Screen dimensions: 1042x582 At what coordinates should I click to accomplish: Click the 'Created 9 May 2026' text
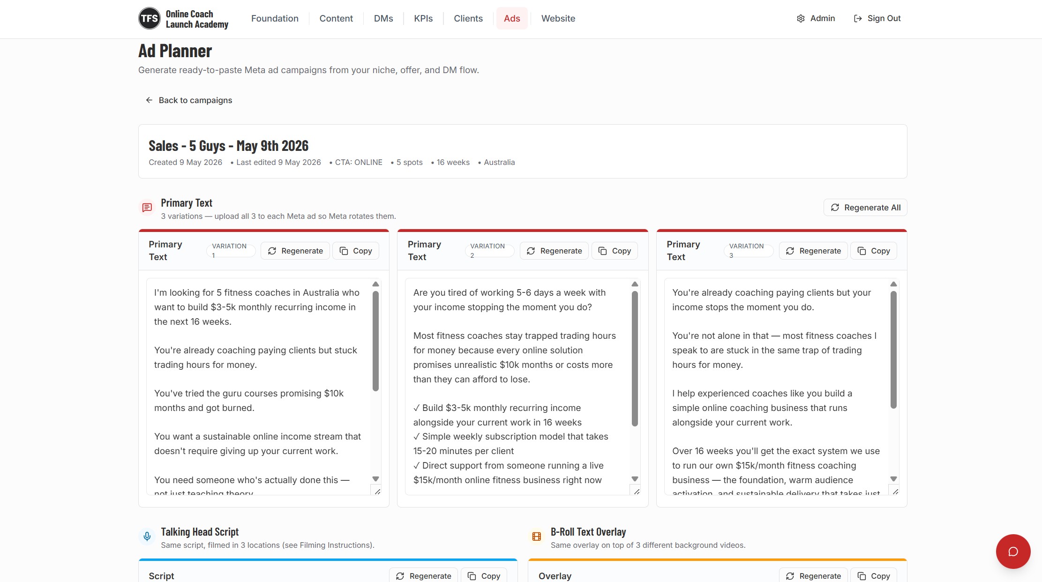pyautogui.click(x=185, y=162)
